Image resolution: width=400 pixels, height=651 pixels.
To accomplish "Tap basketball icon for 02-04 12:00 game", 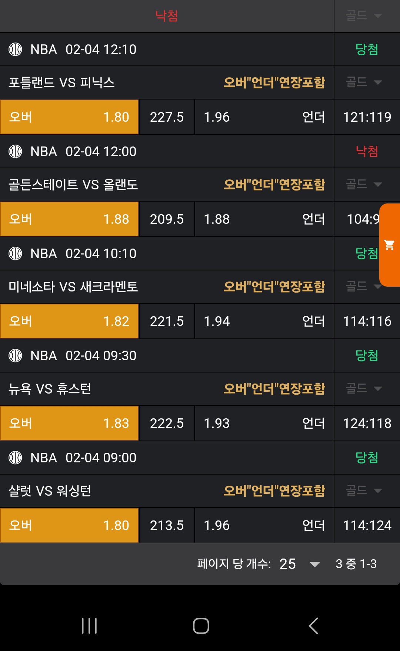I will (15, 151).
